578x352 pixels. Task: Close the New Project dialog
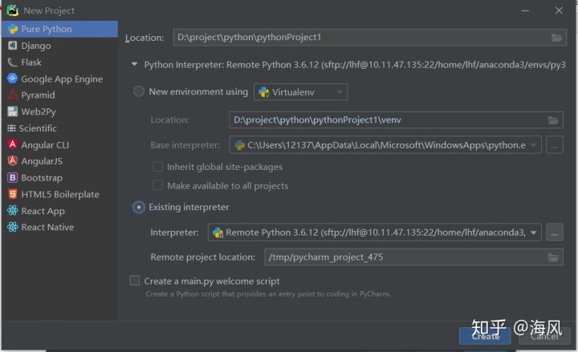pyautogui.click(x=559, y=10)
